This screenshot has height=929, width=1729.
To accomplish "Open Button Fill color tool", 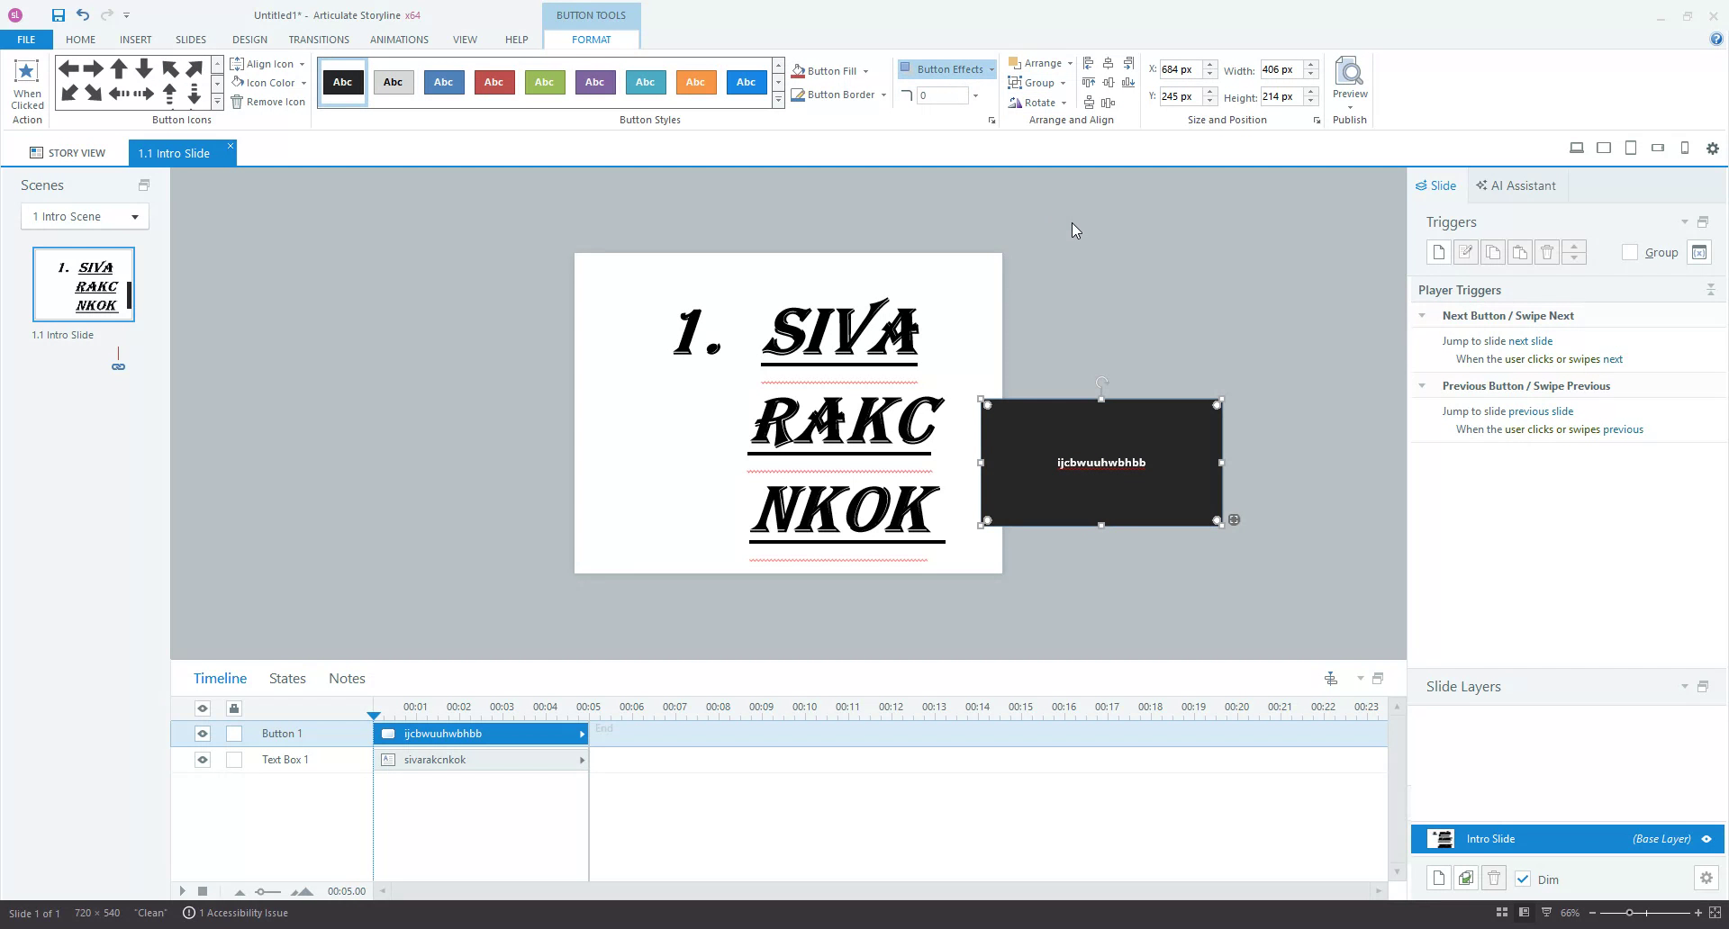I will point(828,70).
